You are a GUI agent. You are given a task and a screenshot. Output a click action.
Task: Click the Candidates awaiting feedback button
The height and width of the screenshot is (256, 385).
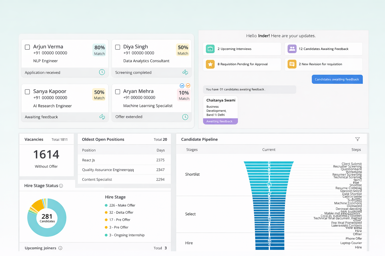click(337, 79)
